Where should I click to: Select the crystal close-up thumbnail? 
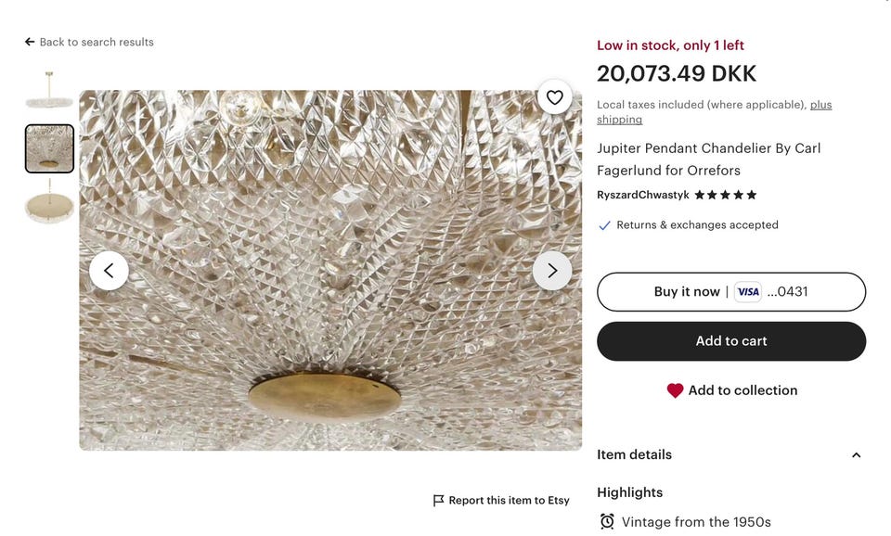tap(49, 148)
